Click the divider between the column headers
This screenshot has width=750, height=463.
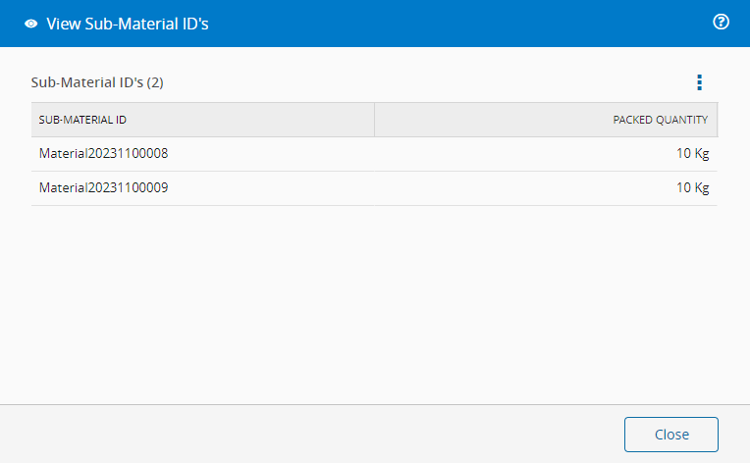pos(374,120)
